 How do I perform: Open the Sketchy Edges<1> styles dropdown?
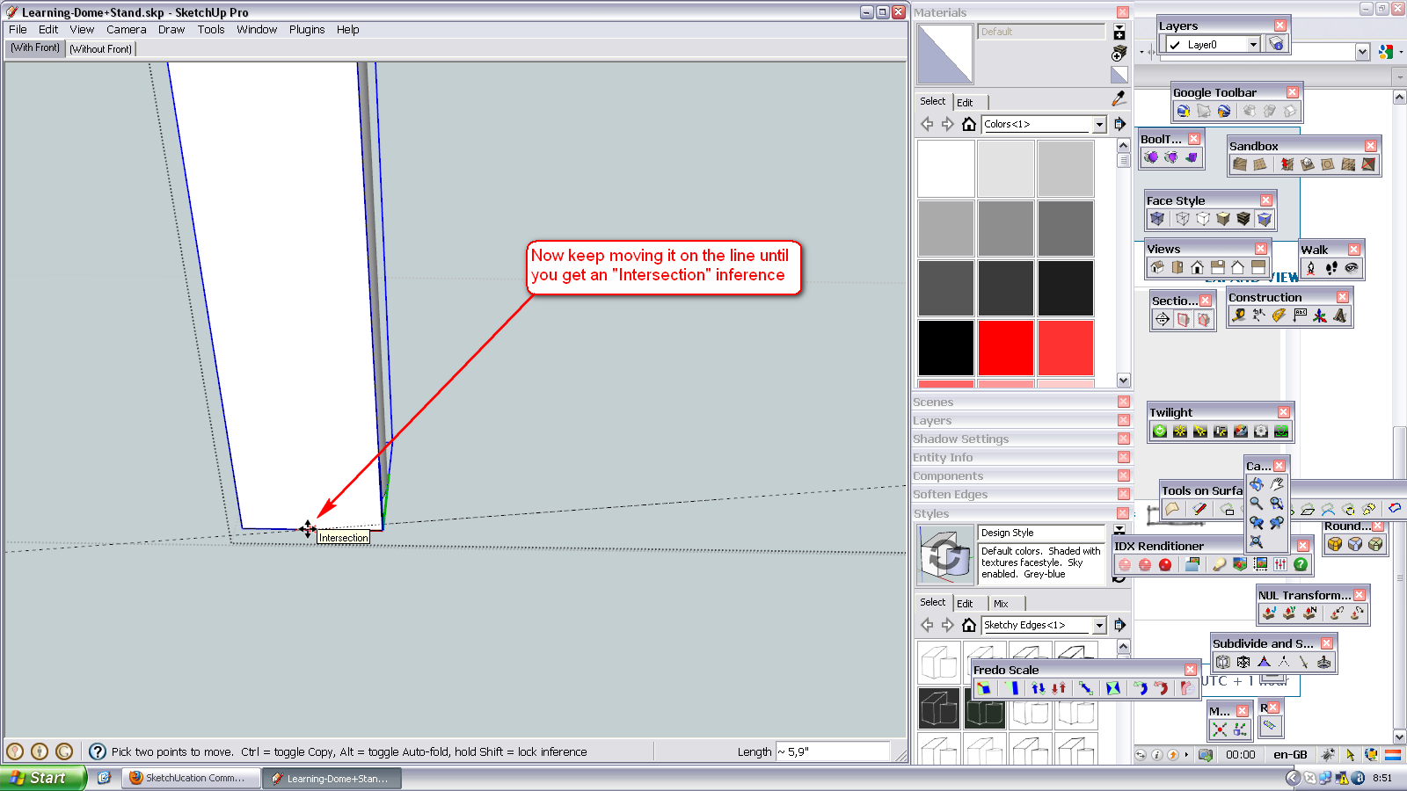pyautogui.click(x=1098, y=625)
